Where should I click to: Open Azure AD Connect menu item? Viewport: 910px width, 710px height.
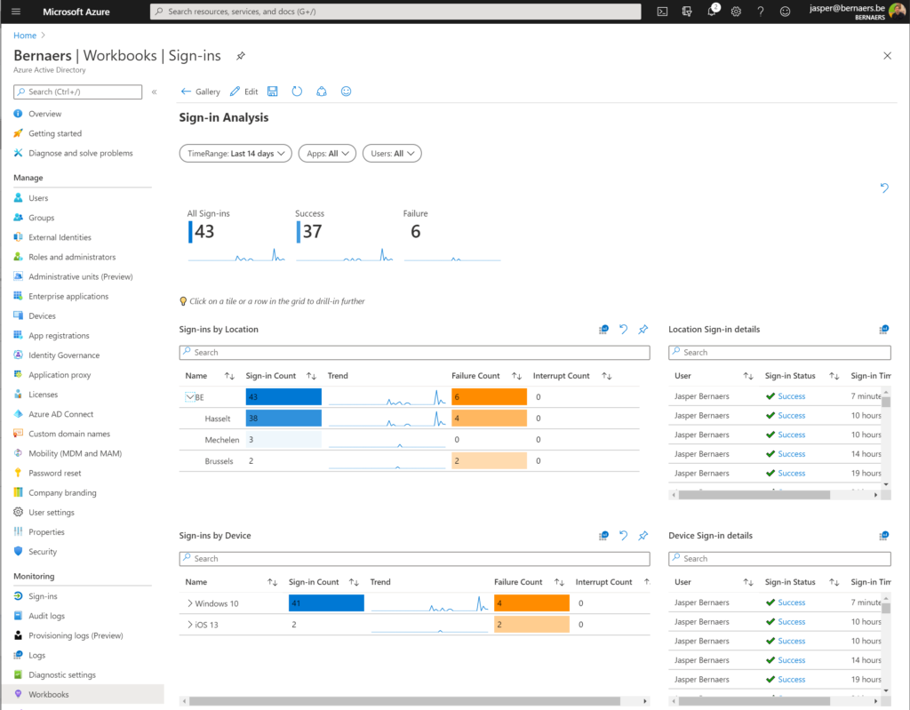61,414
